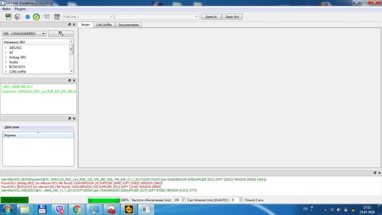The width and height of the screenshot is (382, 215).
Task: Click the green round connect icon
Action: tap(36, 17)
